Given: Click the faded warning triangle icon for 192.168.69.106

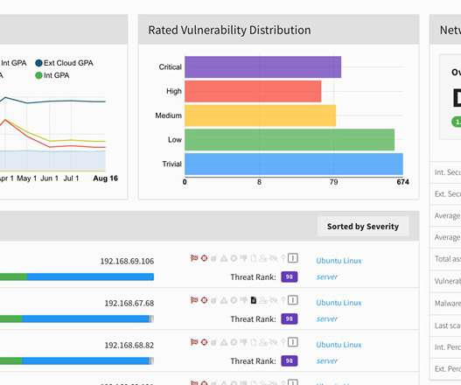Looking at the screenshot, I should (224, 258).
